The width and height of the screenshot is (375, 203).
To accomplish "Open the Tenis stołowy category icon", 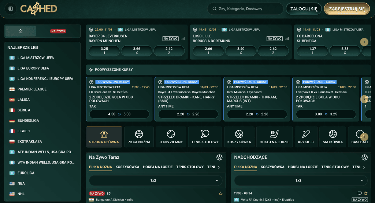I will point(205,137).
